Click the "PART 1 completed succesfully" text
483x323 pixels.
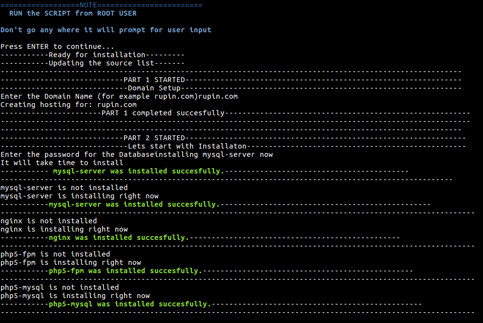coord(163,113)
